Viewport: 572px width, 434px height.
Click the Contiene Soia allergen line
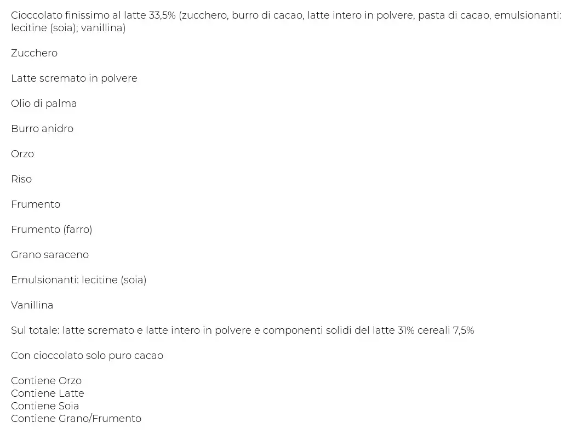click(45, 406)
